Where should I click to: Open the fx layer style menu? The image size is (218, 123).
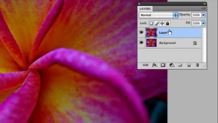click(155, 65)
